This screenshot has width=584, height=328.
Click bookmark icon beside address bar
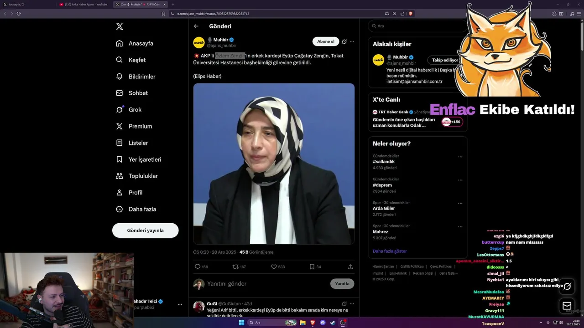point(163,14)
